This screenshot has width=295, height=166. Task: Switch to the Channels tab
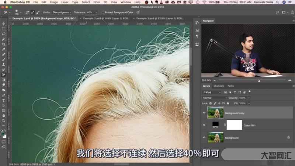219,86
